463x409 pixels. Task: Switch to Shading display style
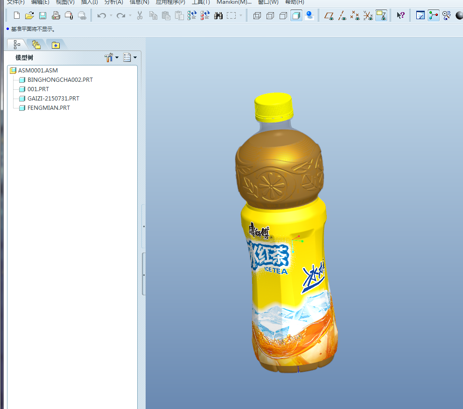coord(296,15)
